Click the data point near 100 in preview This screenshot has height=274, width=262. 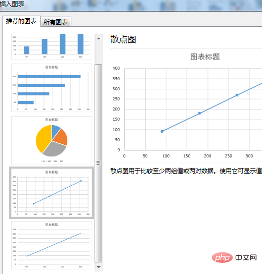pos(162,131)
